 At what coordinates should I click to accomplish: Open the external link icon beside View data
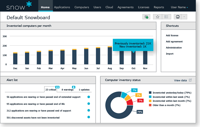point(191,80)
